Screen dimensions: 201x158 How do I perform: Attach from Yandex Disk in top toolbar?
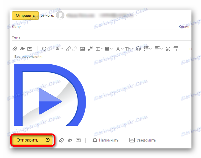coord(22,49)
